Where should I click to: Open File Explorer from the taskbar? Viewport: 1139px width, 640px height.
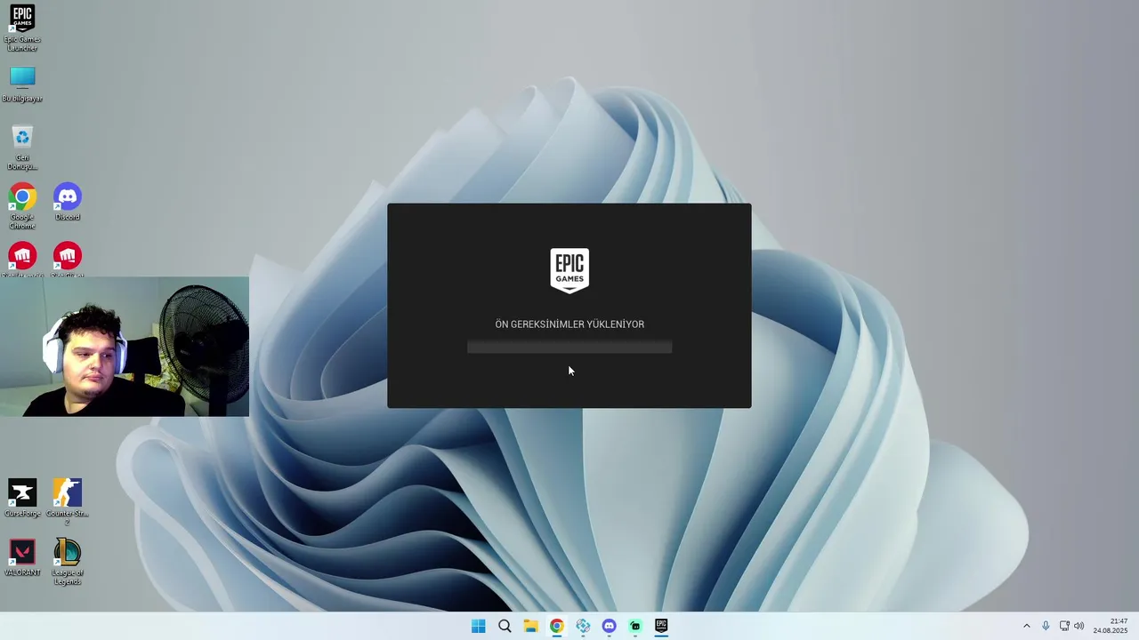pos(530,626)
